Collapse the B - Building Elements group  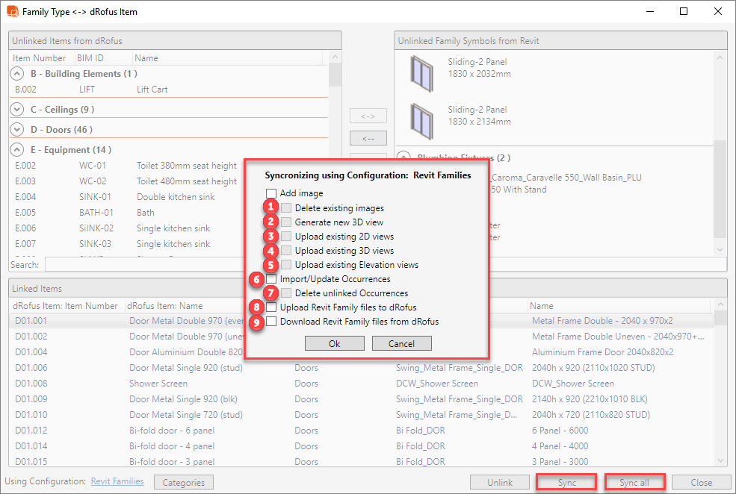(x=18, y=74)
